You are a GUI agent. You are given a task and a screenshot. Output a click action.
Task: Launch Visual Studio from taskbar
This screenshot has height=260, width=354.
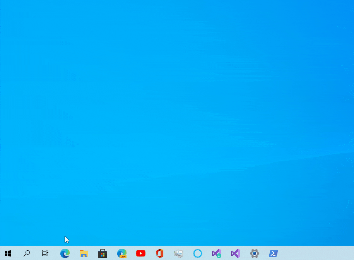(x=236, y=253)
